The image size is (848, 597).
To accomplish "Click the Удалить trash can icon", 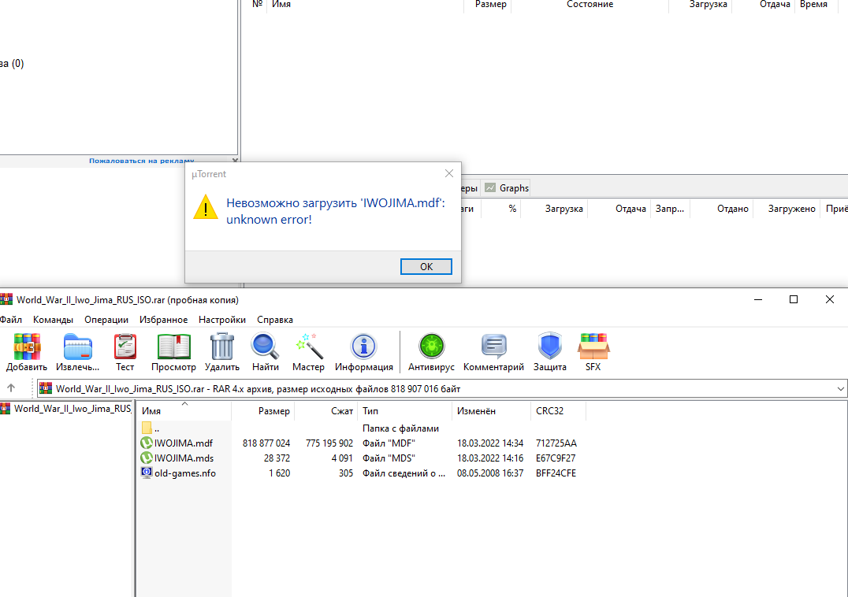I will [x=221, y=352].
